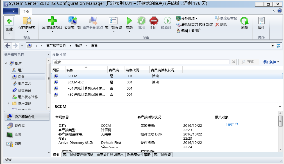Click 更改所有权 in the ribbon
Image resolution: width=284 pixels, height=164 pixels.
click(226, 18)
